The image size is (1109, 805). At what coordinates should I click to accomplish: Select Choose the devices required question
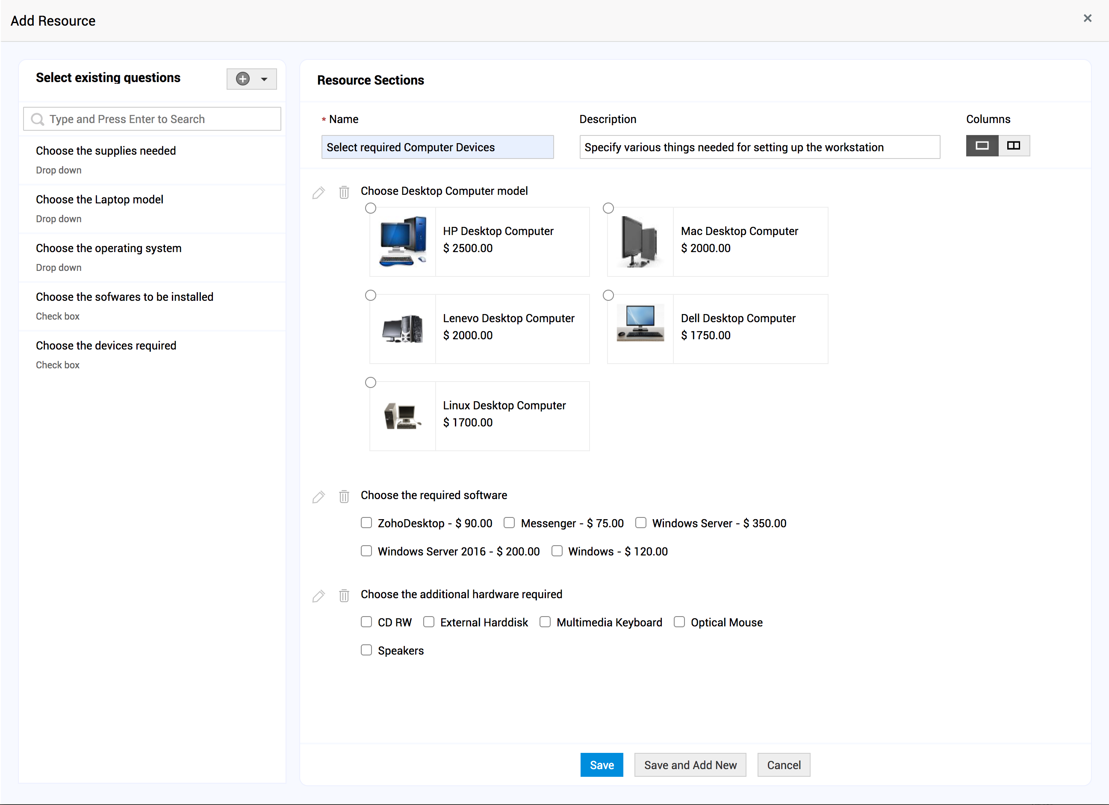152,355
